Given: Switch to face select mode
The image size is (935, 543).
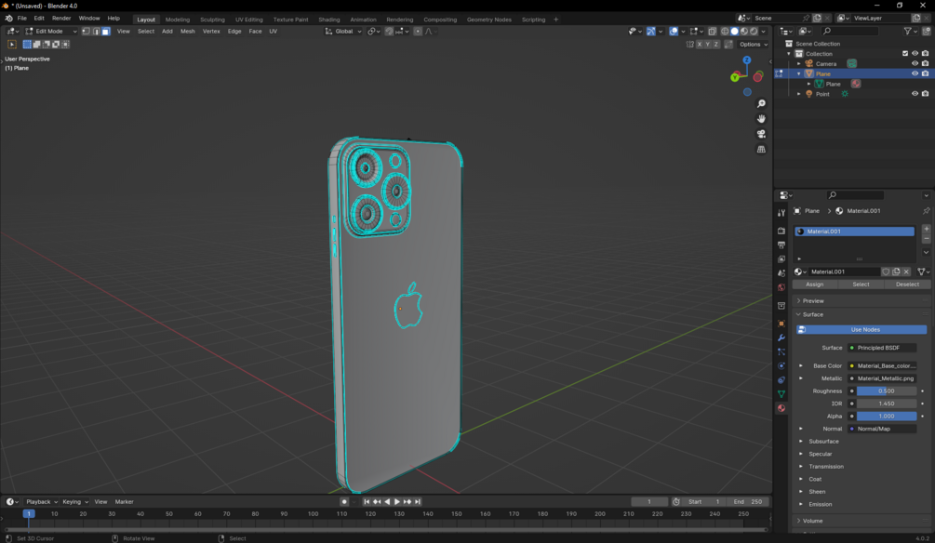Looking at the screenshot, I should [105, 31].
